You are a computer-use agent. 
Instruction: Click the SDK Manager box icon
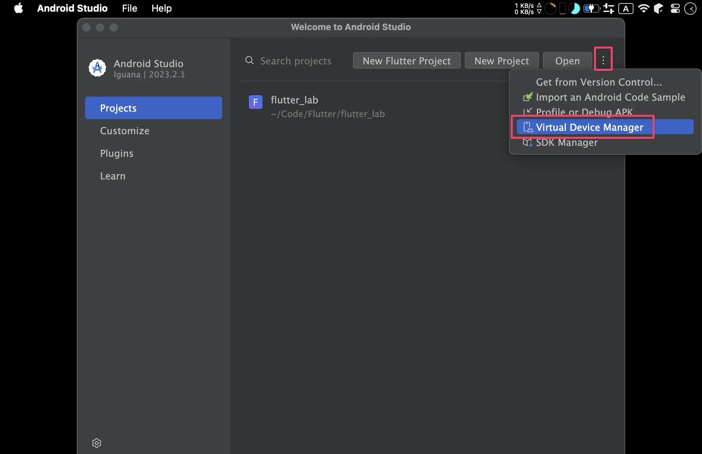[528, 142]
